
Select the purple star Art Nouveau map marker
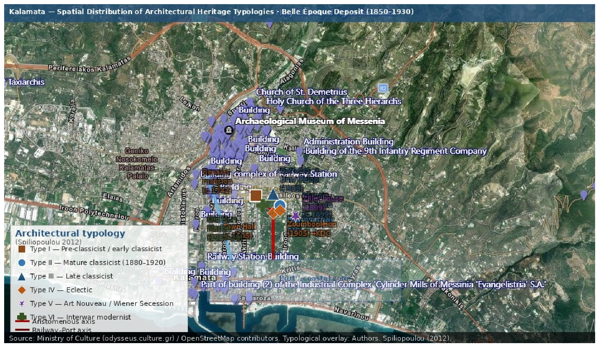(x=295, y=216)
